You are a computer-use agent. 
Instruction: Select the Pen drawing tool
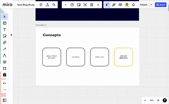[5, 56]
